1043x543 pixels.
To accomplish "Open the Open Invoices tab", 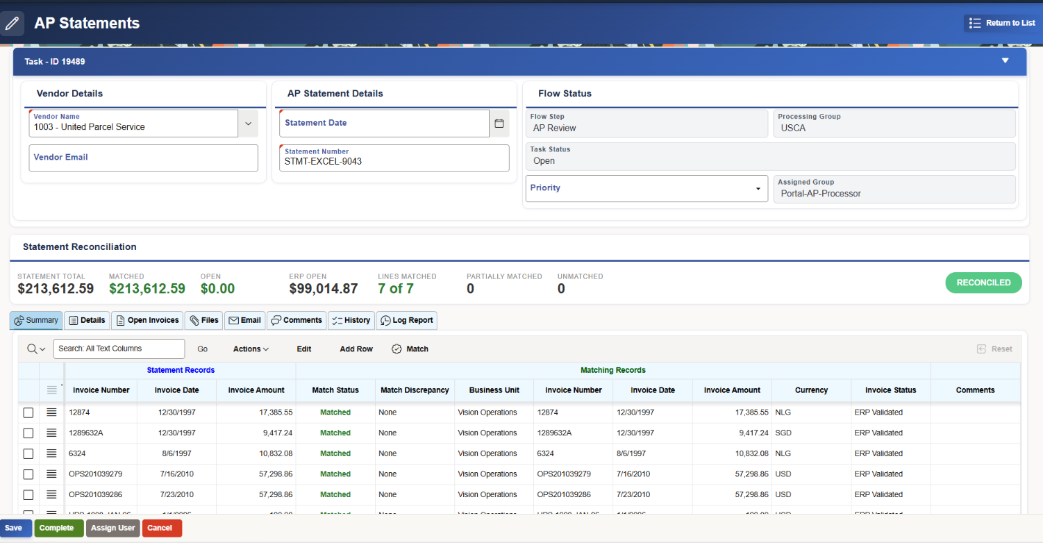I will coord(147,320).
